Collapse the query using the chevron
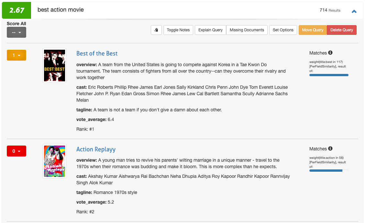This screenshot has height=223, width=366. coord(354,11)
